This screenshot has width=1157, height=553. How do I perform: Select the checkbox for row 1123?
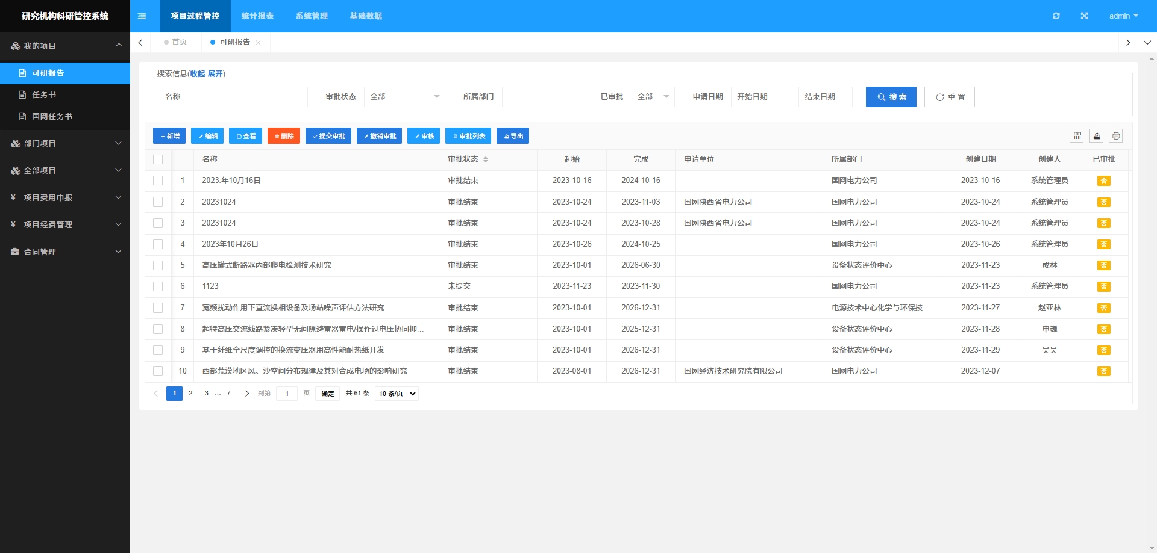tap(158, 286)
